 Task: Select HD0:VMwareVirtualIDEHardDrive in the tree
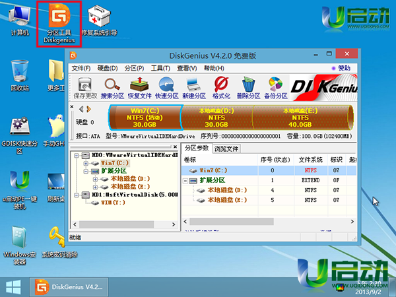(135, 155)
